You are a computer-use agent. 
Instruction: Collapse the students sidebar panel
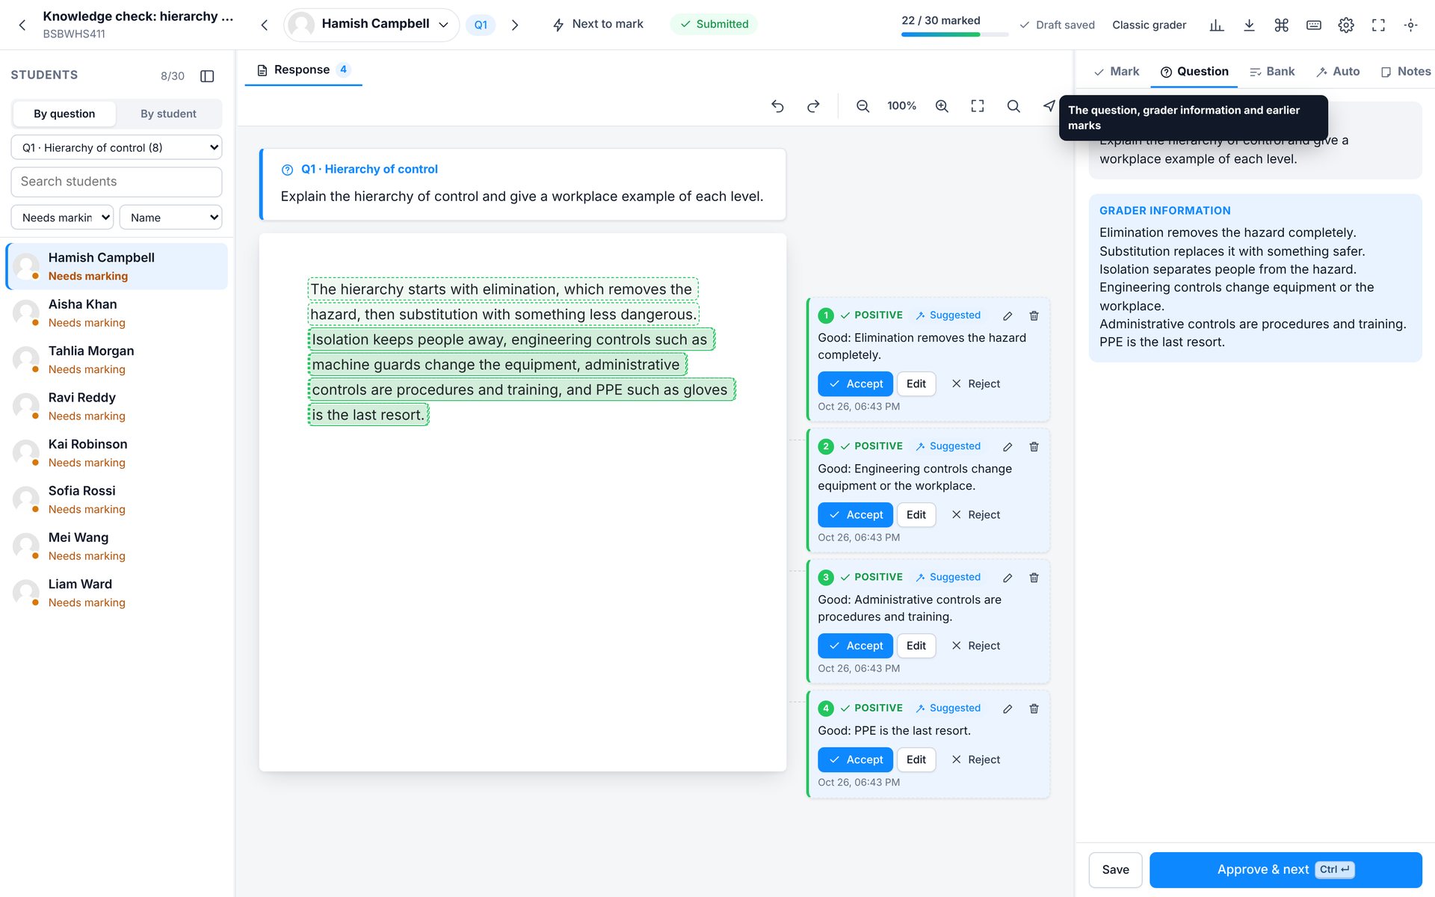208,75
